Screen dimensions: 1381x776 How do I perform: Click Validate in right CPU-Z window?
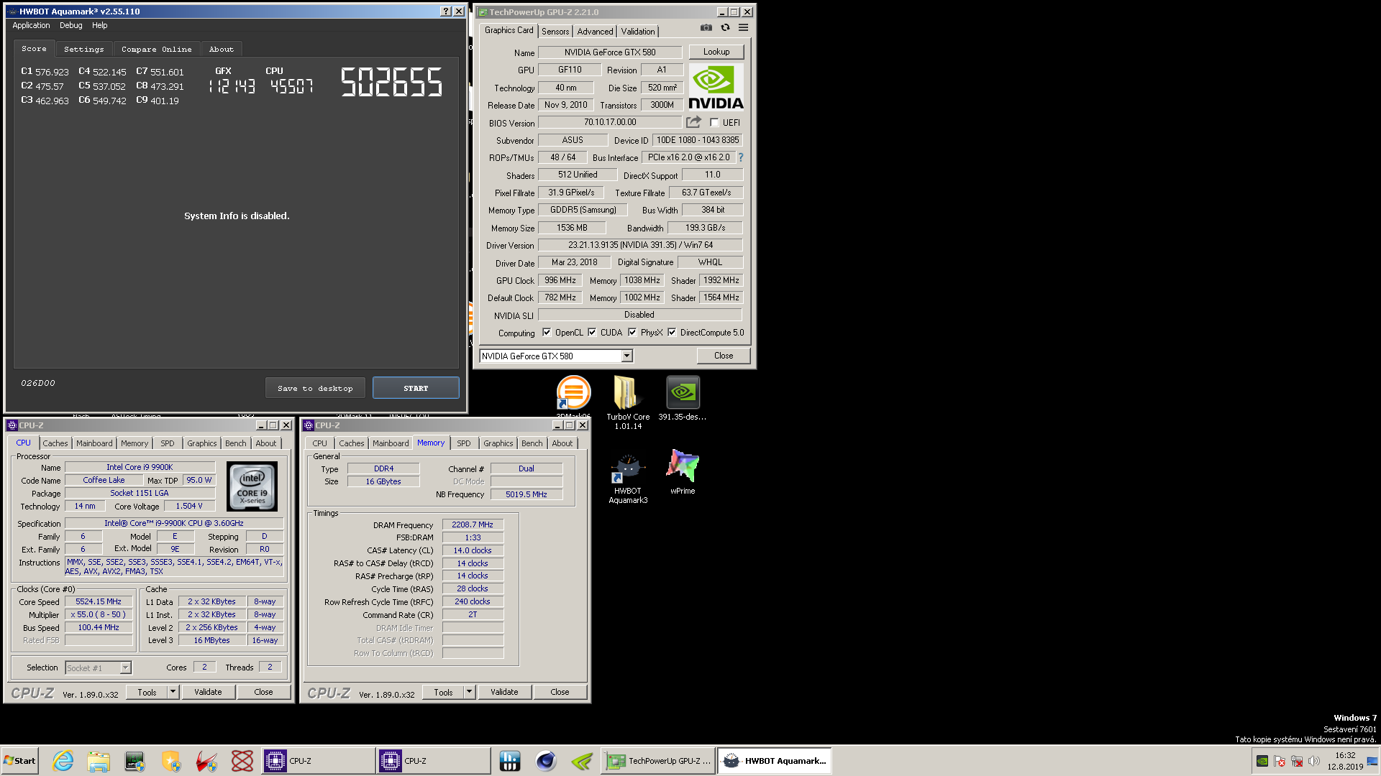[x=504, y=692]
